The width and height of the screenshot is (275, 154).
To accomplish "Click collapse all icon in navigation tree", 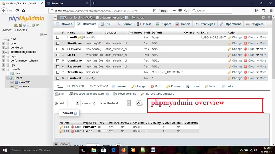I will click(x=42, y=35).
